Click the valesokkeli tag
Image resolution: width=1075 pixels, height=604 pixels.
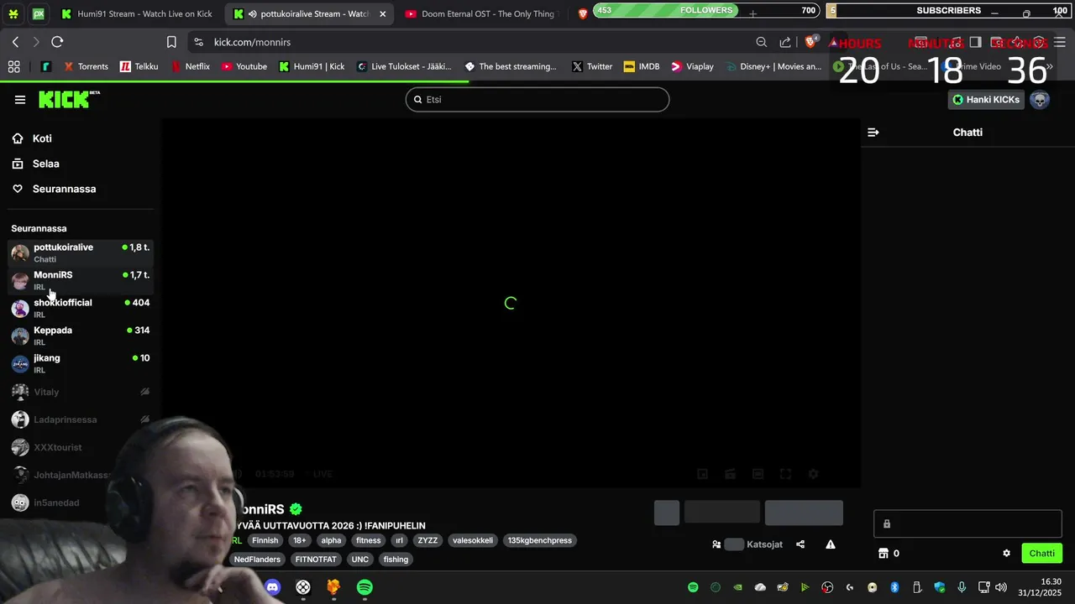473,541
